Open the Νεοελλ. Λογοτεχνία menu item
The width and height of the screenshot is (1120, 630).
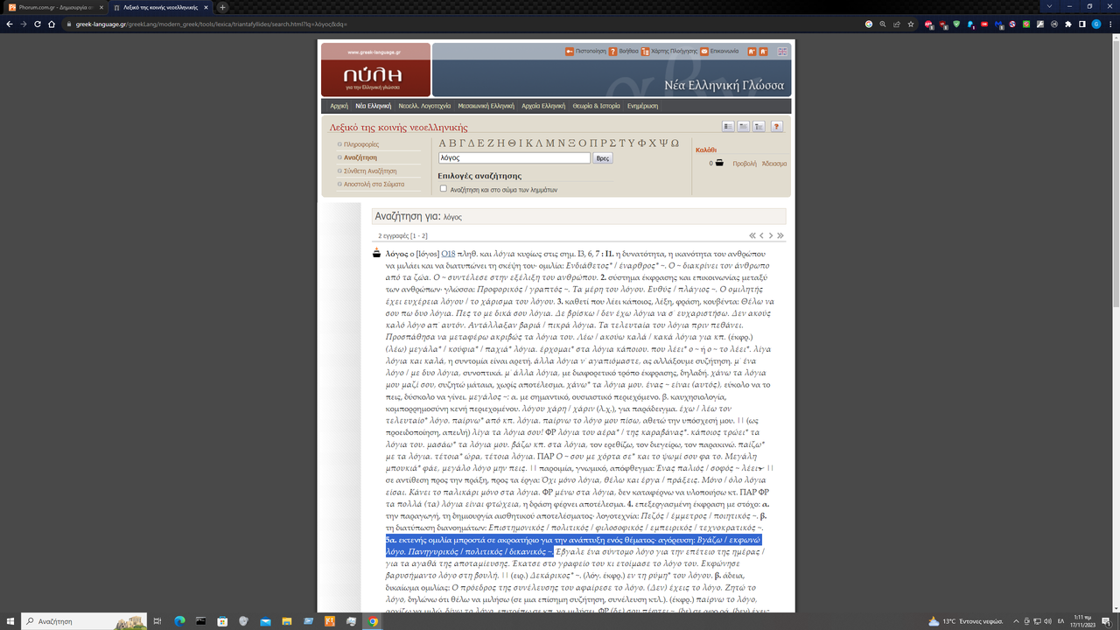tap(424, 106)
